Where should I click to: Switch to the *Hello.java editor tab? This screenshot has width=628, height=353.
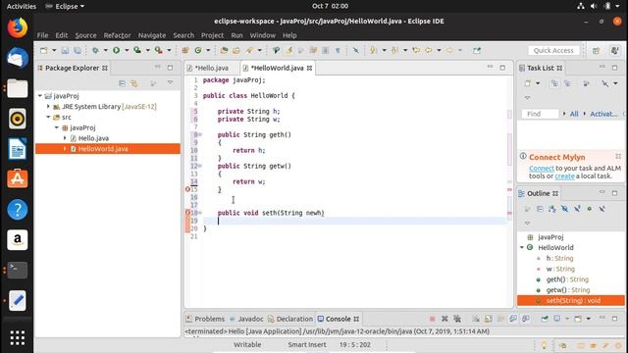211,68
